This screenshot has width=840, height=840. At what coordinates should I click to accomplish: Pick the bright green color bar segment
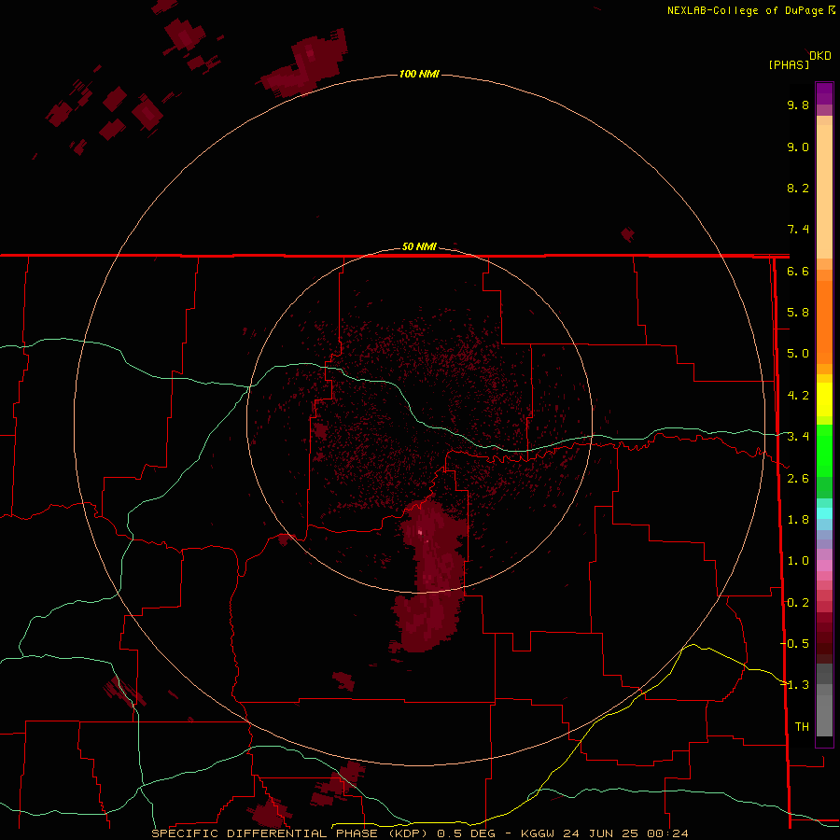tap(824, 450)
